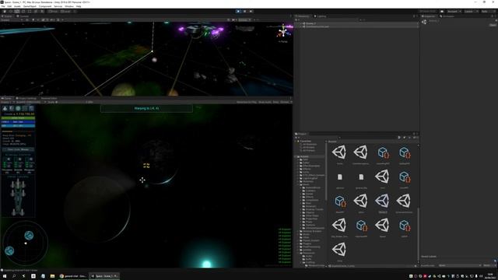Pause play mode

244,12
